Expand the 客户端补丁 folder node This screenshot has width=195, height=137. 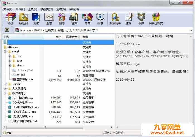5,93
